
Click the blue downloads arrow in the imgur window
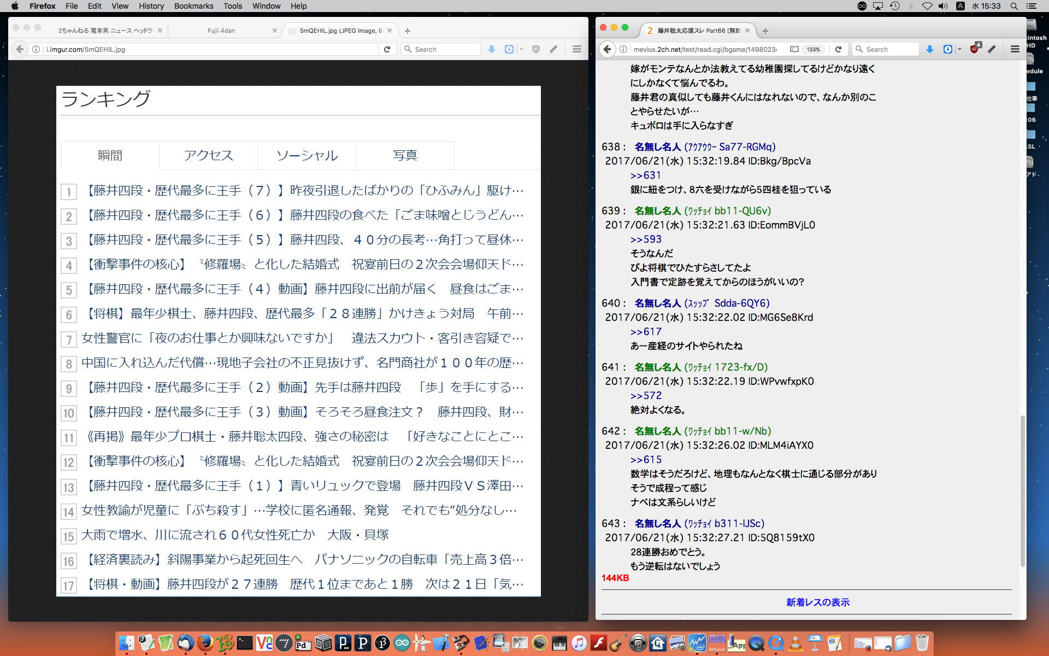492,49
